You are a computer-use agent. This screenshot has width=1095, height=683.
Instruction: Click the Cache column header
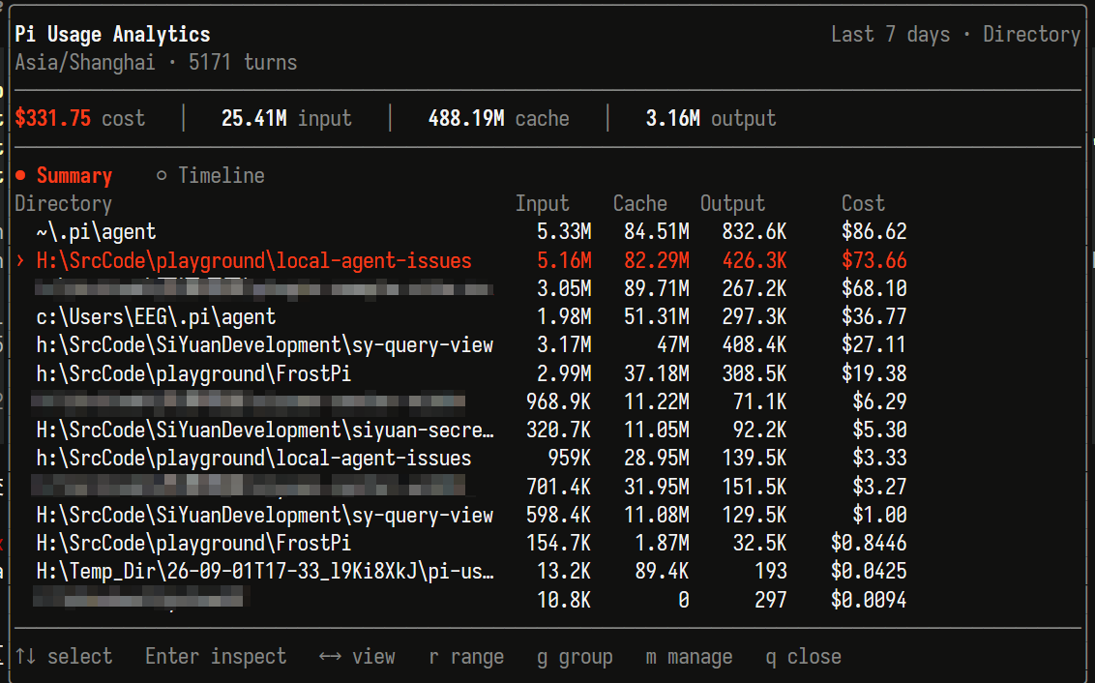point(639,203)
